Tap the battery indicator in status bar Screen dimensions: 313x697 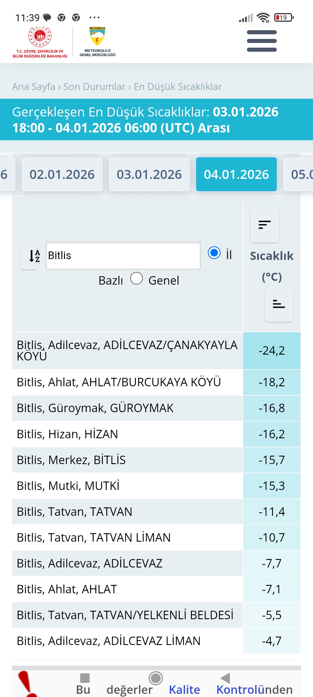point(284,18)
